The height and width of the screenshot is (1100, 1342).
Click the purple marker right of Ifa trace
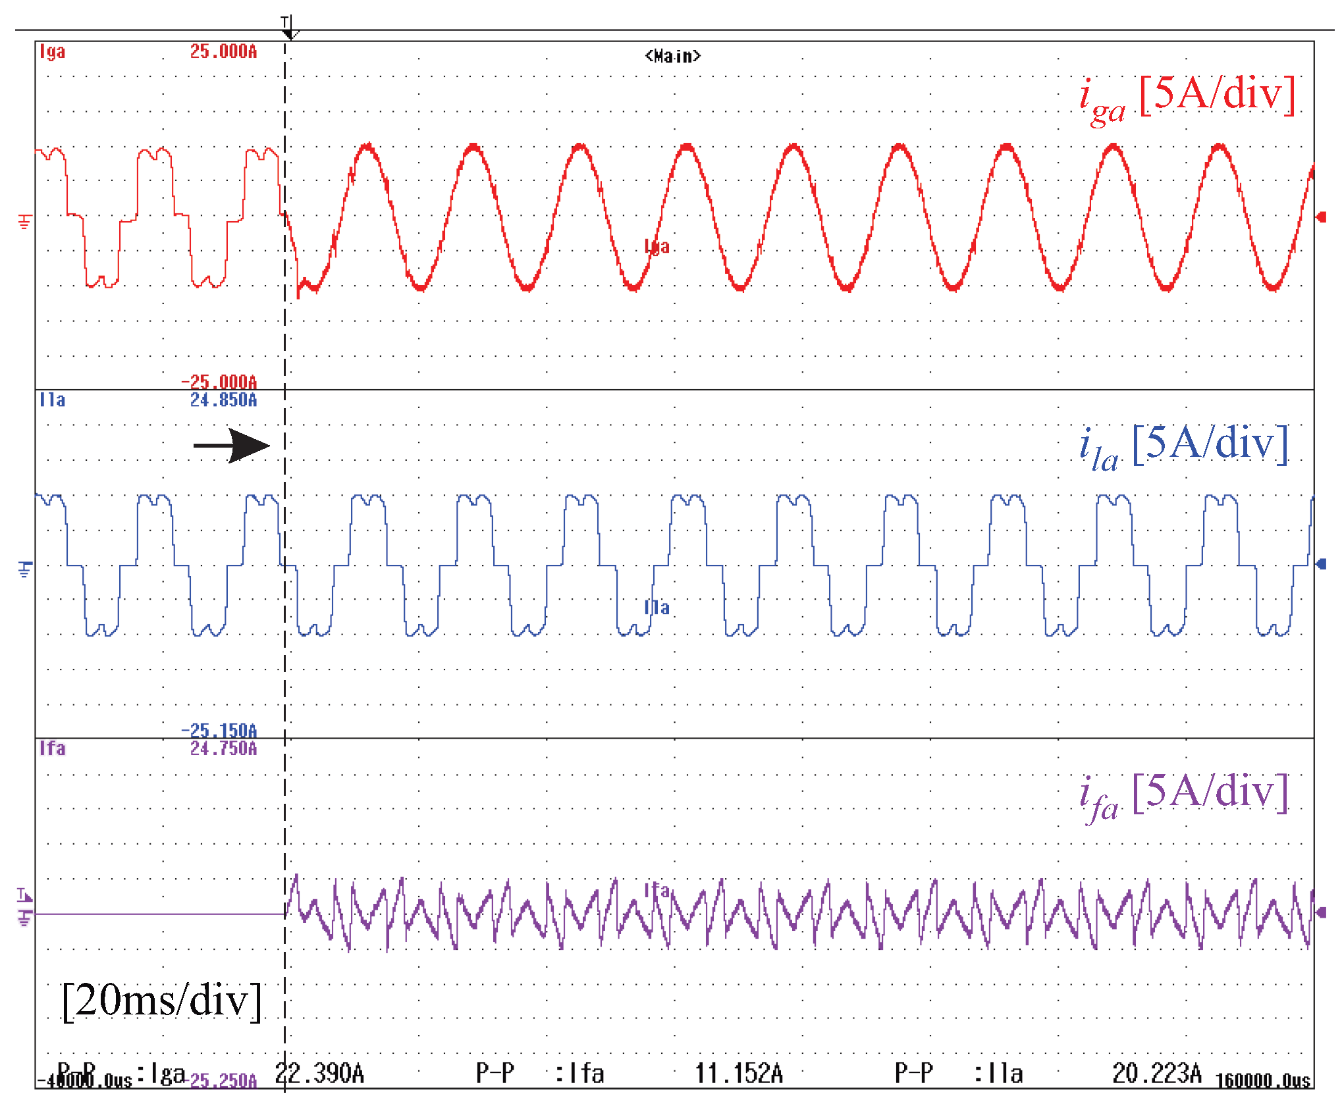click(x=1322, y=912)
